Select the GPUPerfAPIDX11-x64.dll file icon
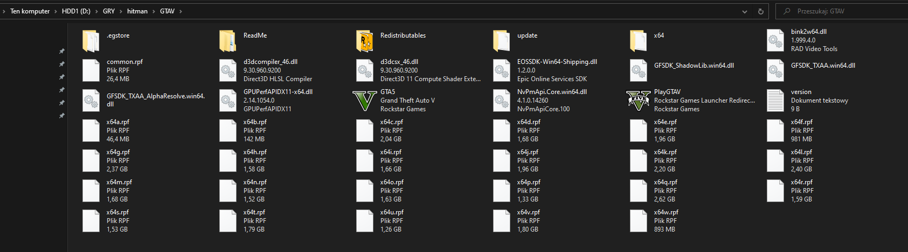The width and height of the screenshot is (908, 252). tap(227, 100)
